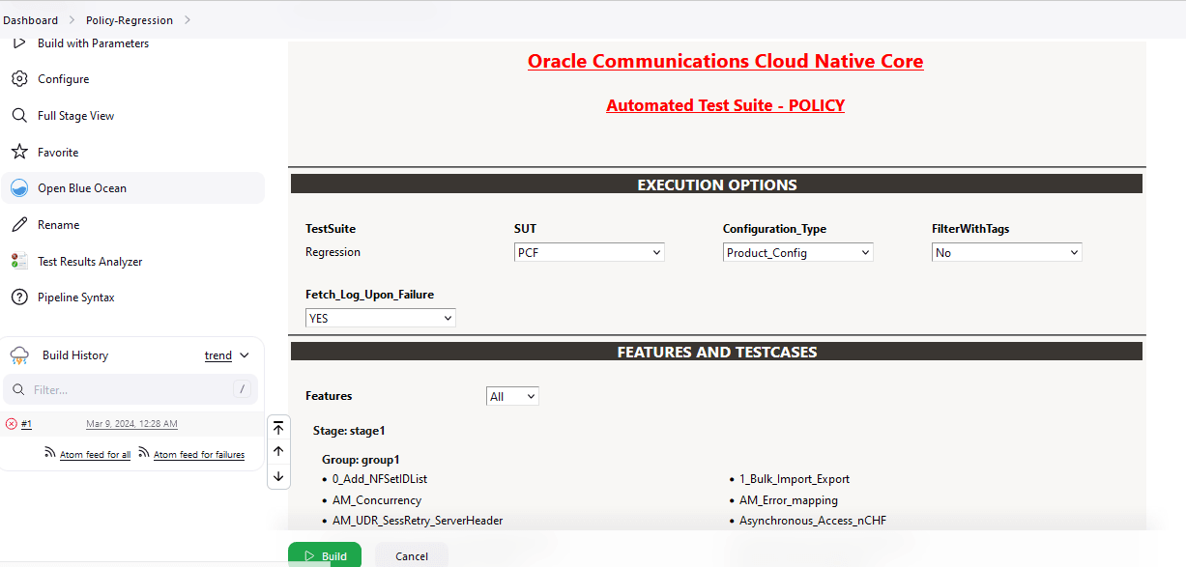Open Policy-Regression breadcrumb link

[130, 20]
